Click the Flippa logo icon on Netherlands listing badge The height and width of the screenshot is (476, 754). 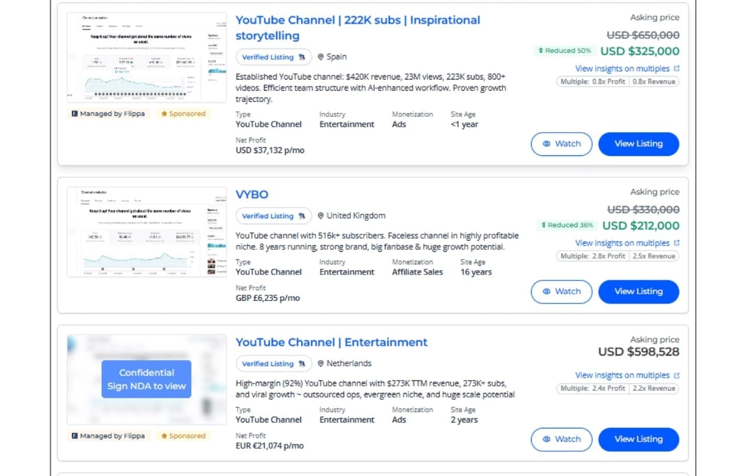75,436
